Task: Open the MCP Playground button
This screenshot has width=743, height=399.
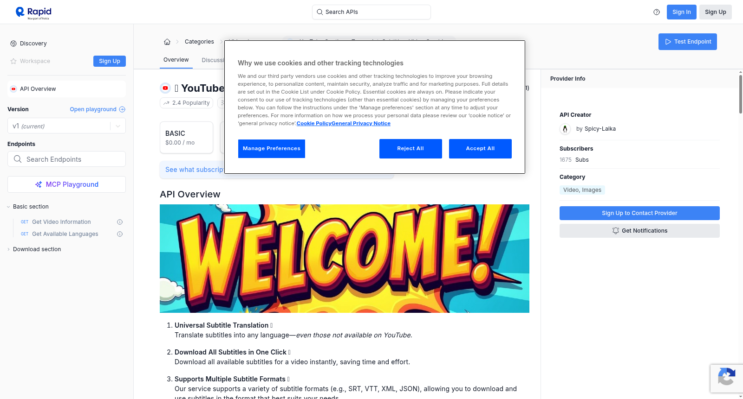Action: [x=66, y=184]
